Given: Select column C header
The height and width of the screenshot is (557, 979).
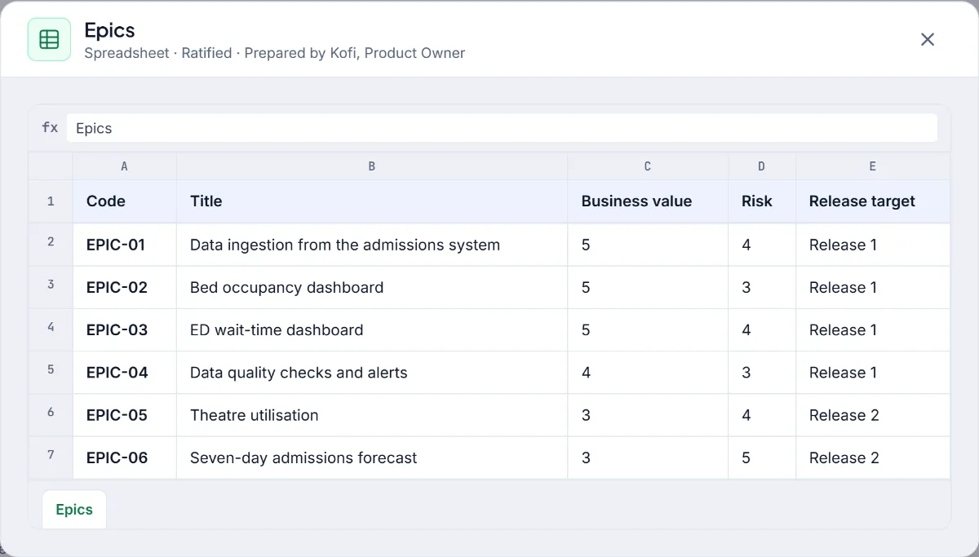Looking at the screenshot, I should (648, 166).
